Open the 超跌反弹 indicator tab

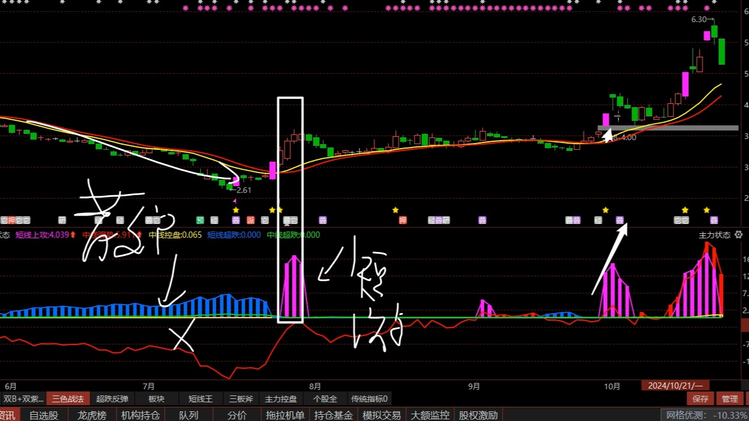pyautogui.click(x=112, y=399)
